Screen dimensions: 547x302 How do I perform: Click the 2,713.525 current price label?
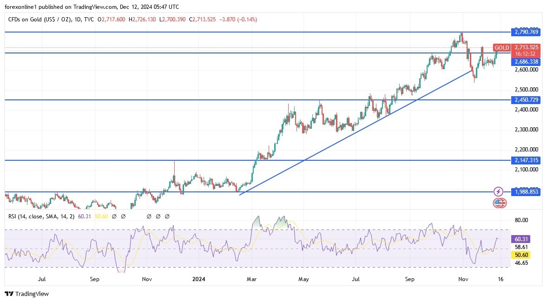[x=526, y=48]
